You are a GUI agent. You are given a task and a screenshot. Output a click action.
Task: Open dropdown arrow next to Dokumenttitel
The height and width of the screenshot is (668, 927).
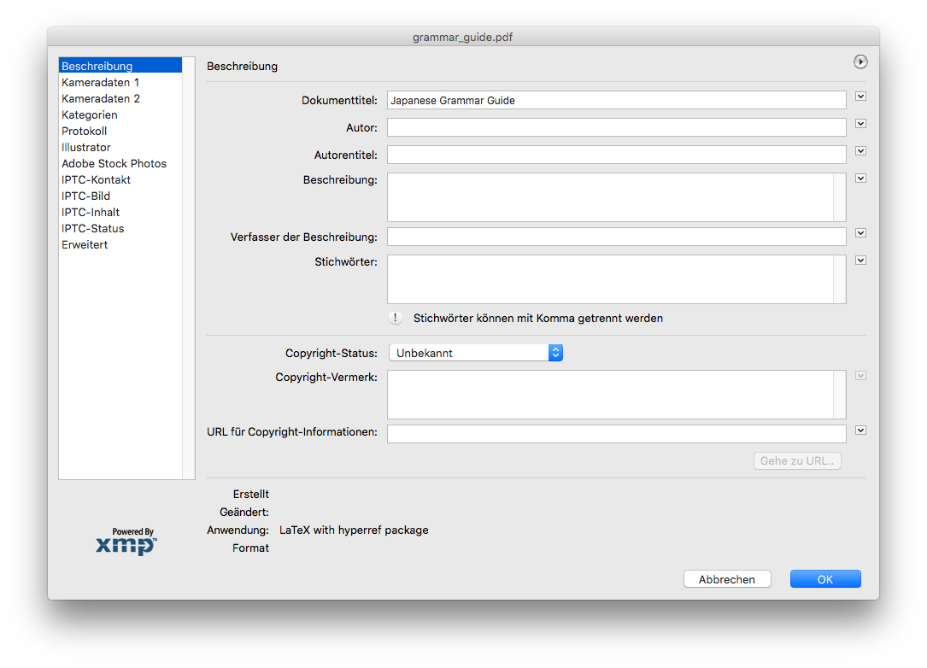860,97
